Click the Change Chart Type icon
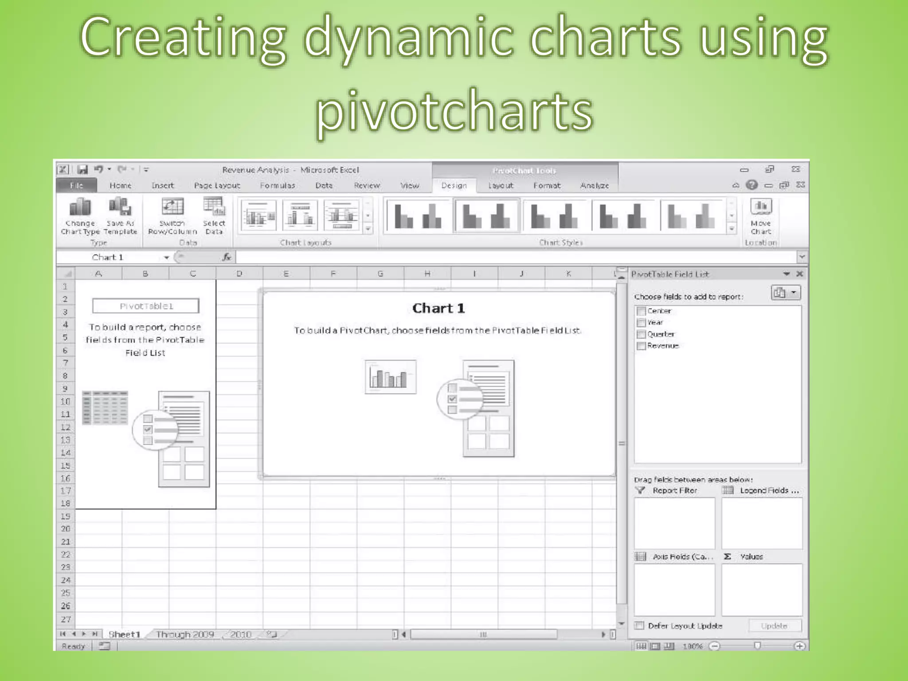The width and height of the screenshot is (908, 681). click(x=80, y=207)
